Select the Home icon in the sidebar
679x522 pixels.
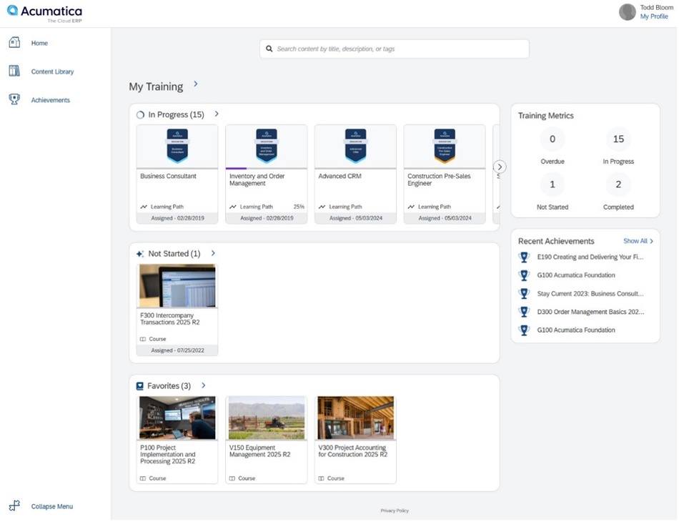click(15, 42)
